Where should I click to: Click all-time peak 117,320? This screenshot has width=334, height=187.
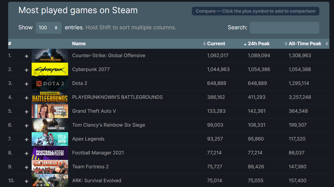tap(297, 139)
